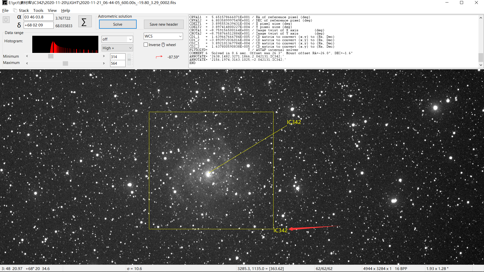Click the Dec decimal value 68.035833
The image size is (484, 272).
click(x=64, y=26)
